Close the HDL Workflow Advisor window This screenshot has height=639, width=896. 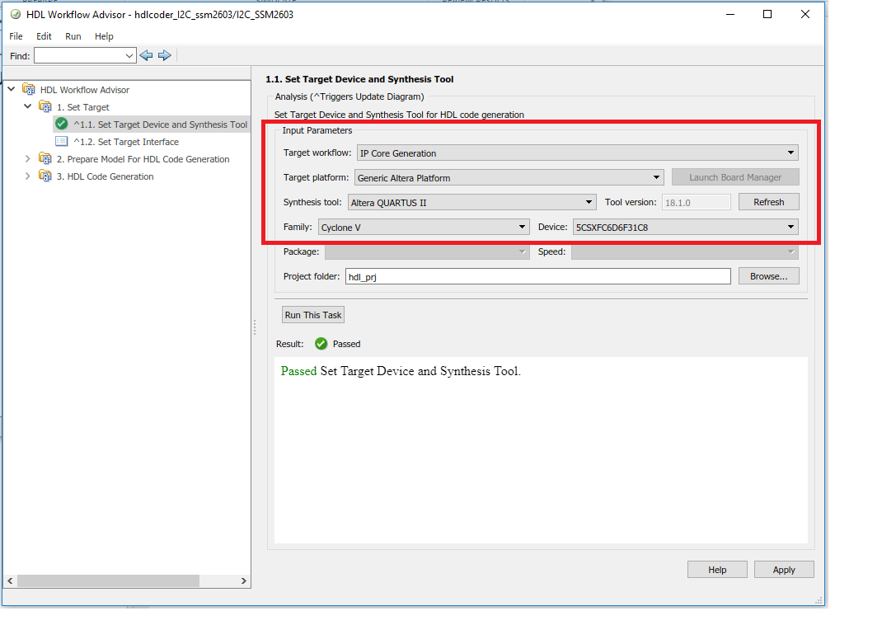coord(805,14)
